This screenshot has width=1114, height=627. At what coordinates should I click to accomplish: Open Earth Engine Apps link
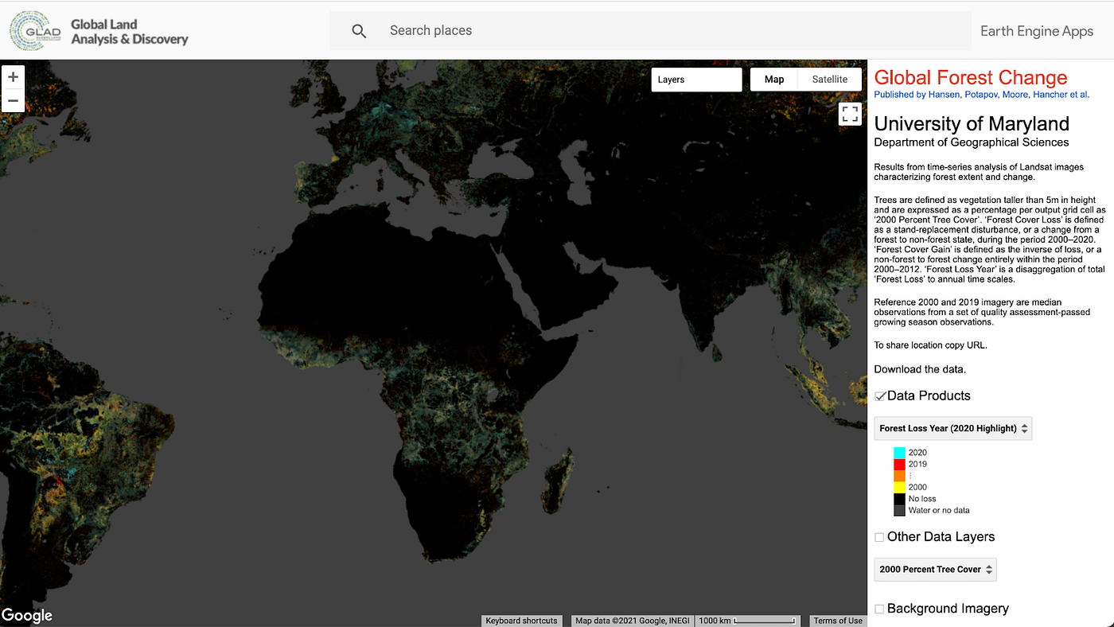pyautogui.click(x=1037, y=31)
